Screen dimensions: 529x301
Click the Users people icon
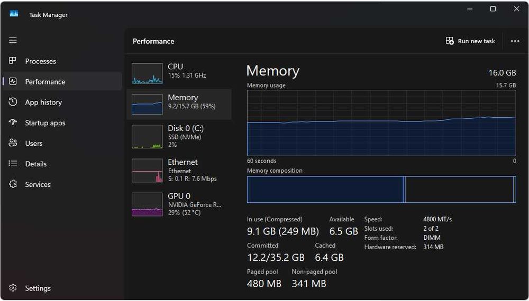13,143
